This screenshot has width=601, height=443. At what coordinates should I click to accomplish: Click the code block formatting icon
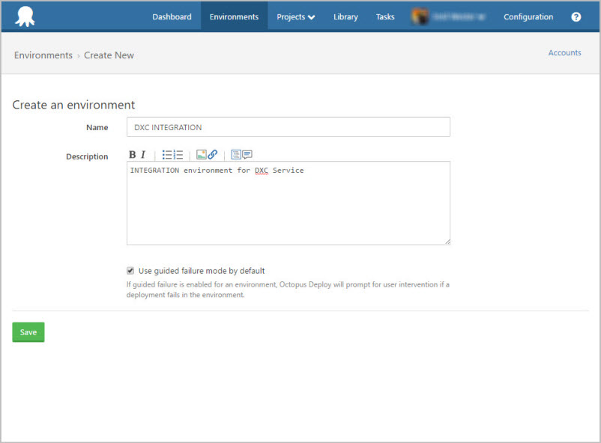(236, 155)
